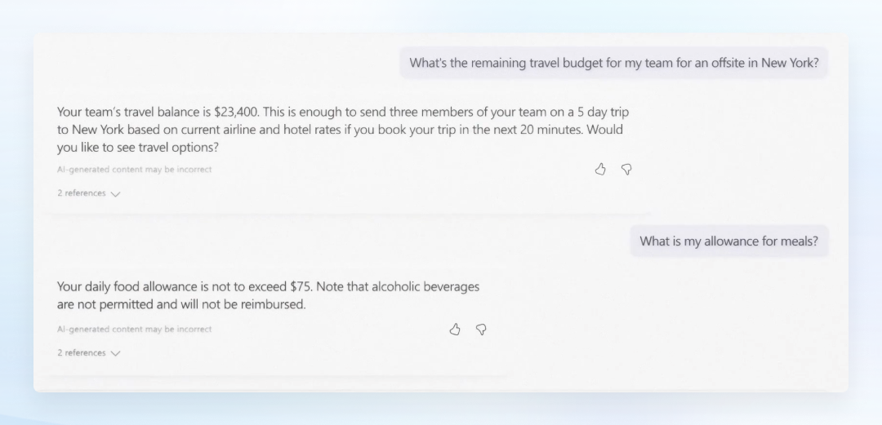This screenshot has width=882, height=425.
Task: Select the user message about remaining travel budget
Action: pyautogui.click(x=613, y=63)
